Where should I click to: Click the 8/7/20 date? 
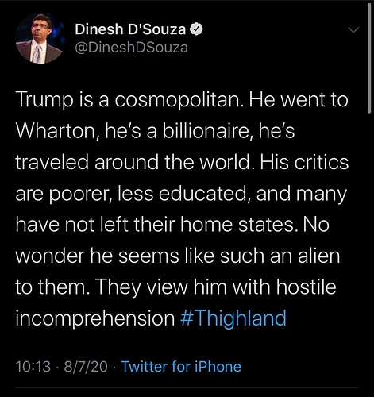pos(86,367)
